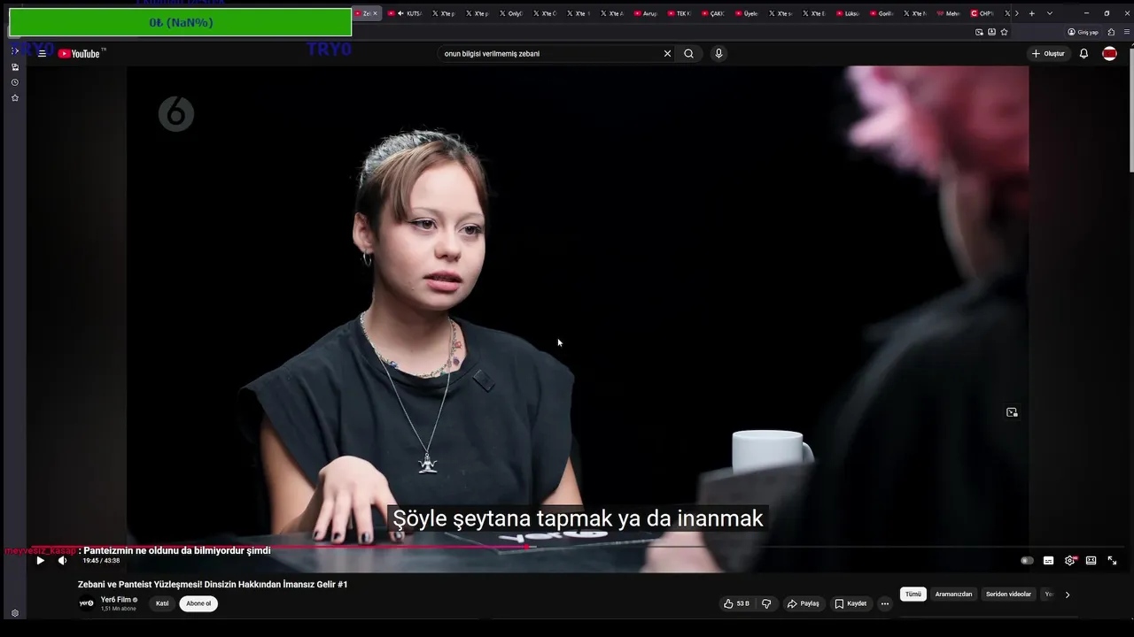Image resolution: width=1134 pixels, height=637 pixels.
Task: Toggle the autoplay switch in player
Action: (x=1027, y=560)
